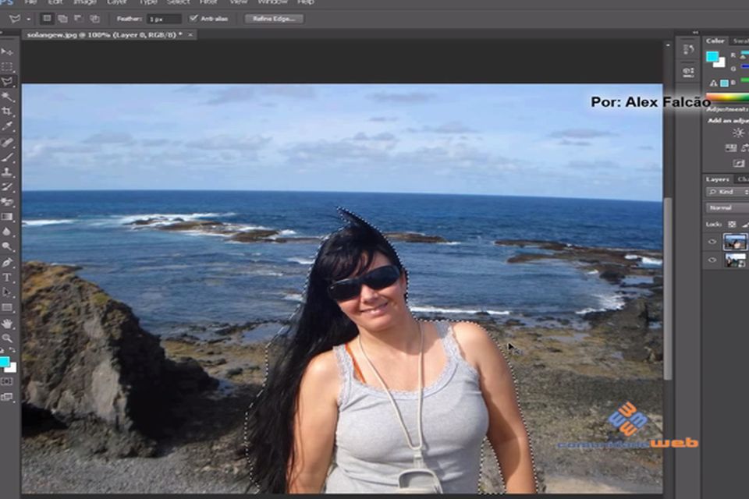This screenshot has height=499, width=749.
Task: Click the cyan foreground color in toolbox
Action: (x=4, y=362)
